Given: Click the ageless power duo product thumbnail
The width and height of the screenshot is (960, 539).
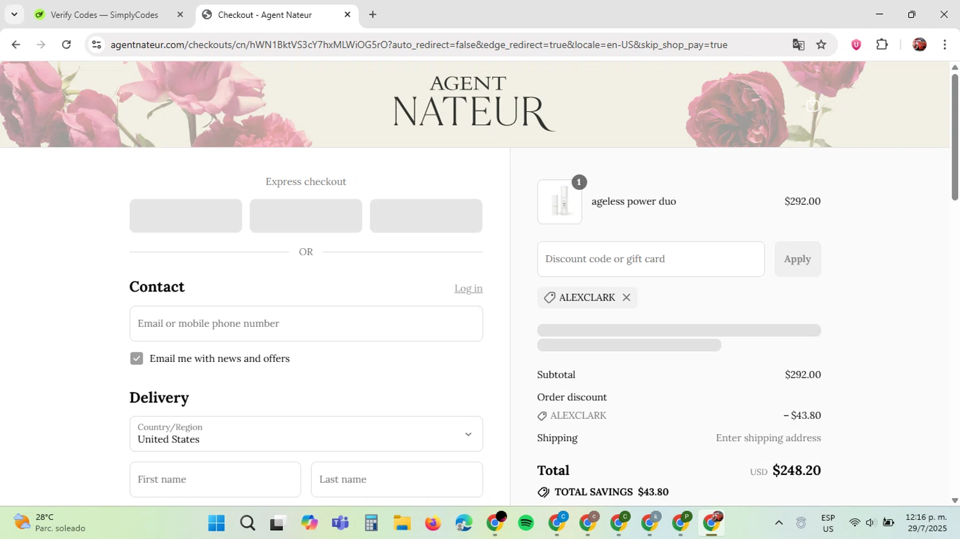Looking at the screenshot, I should tap(560, 201).
